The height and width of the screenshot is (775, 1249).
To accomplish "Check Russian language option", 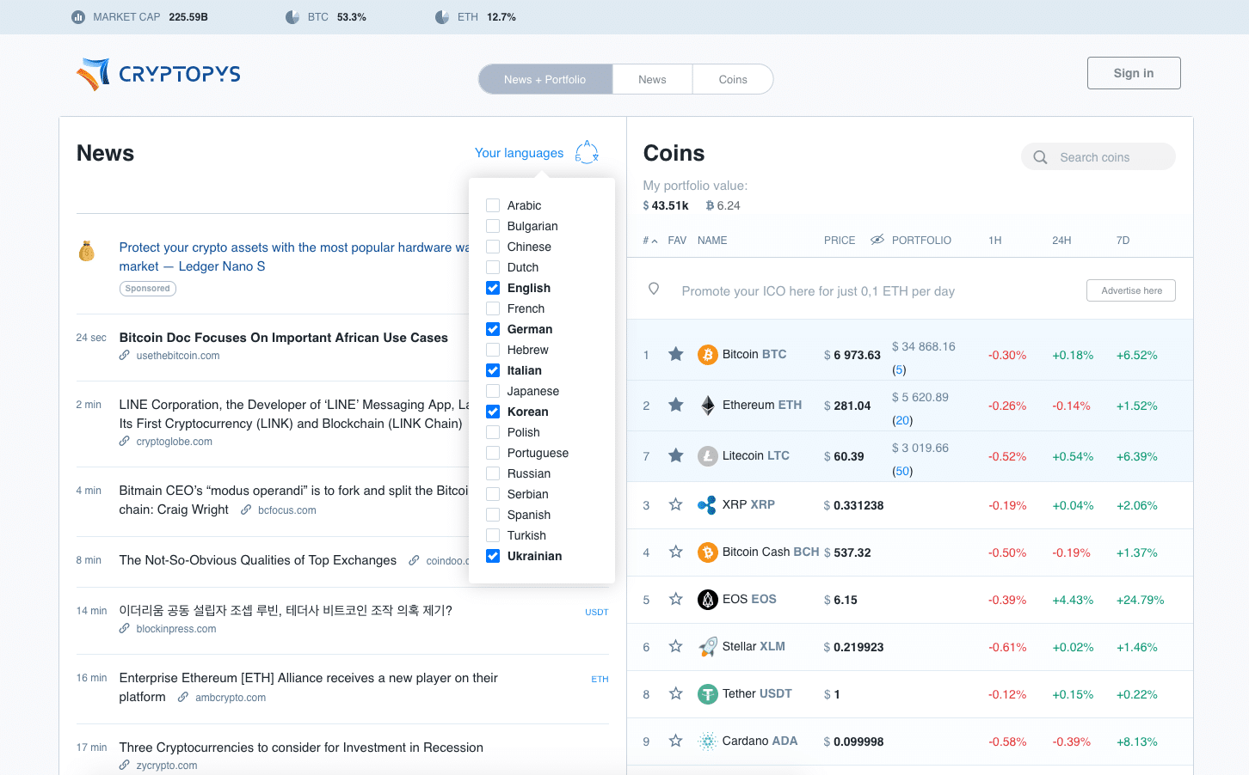I will coord(493,473).
